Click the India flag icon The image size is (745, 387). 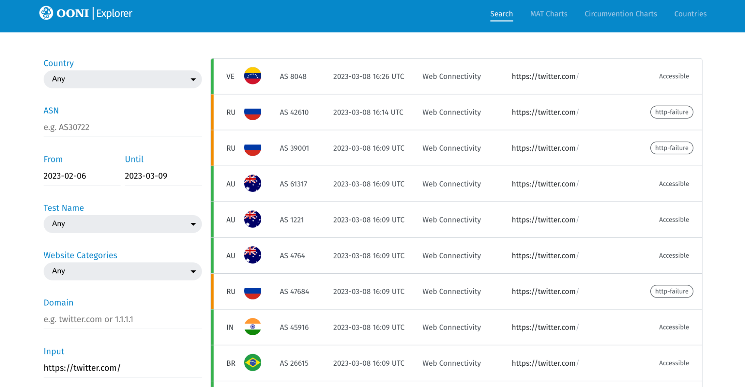coord(252,327)
